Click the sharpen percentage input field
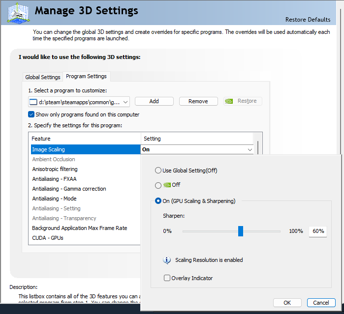Screen dimensions: 344x314 (x=318, y=231)
